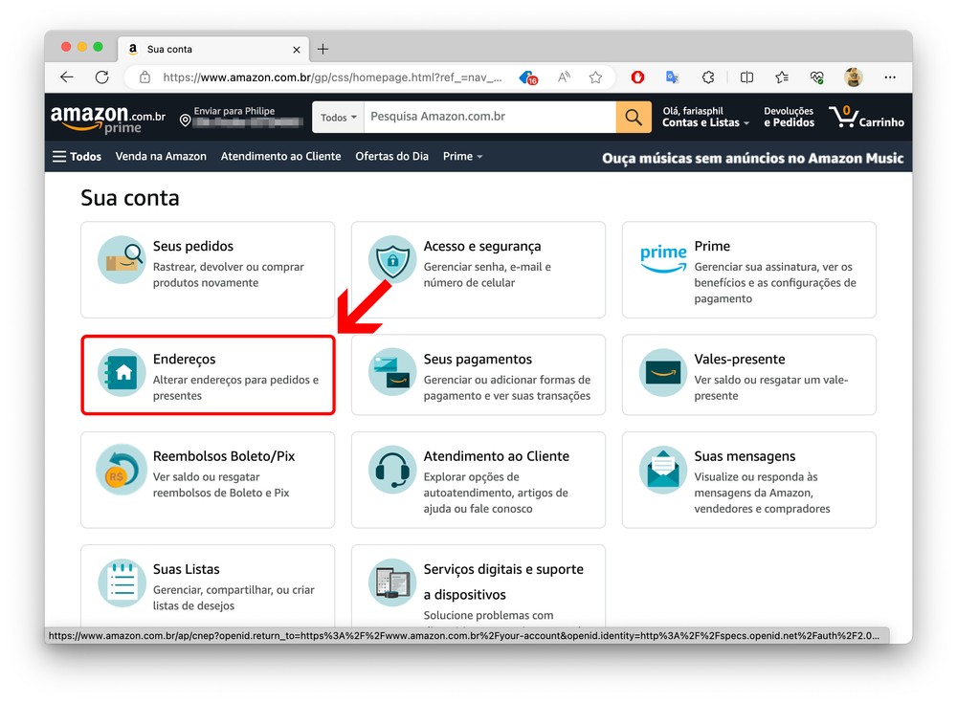Open the Seus pedidos card

pos(208,269)
